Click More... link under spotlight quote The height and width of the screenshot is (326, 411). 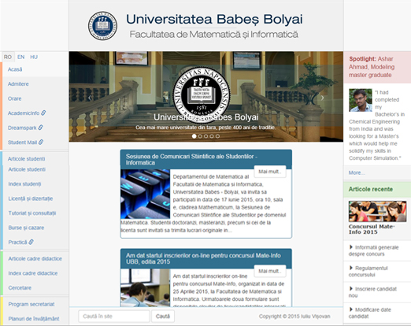[357, 172]
